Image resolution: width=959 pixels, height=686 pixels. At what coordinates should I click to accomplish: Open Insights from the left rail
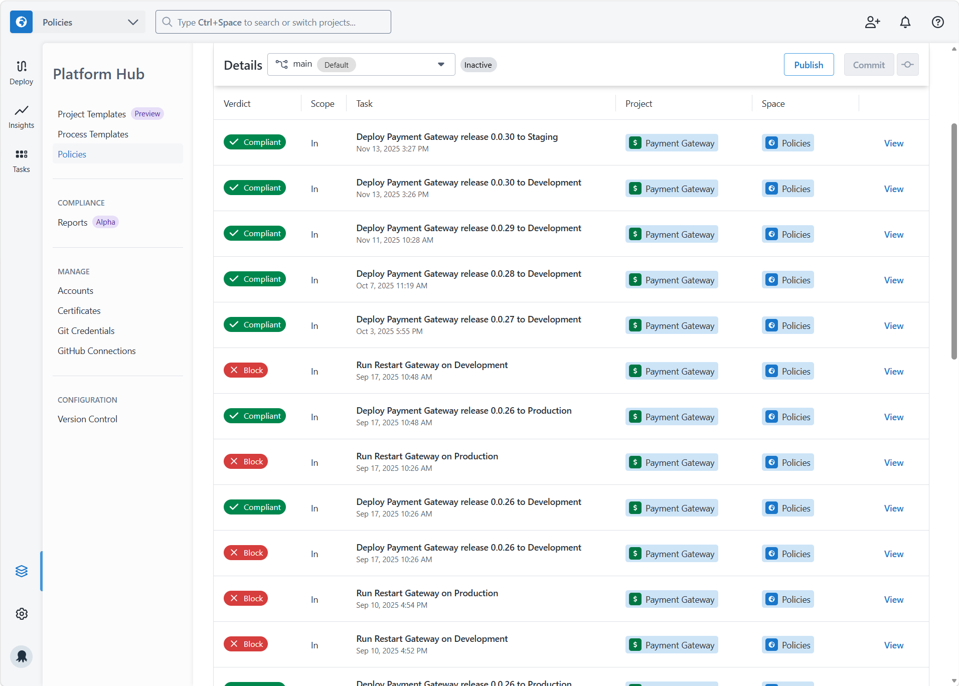[21, 117]
